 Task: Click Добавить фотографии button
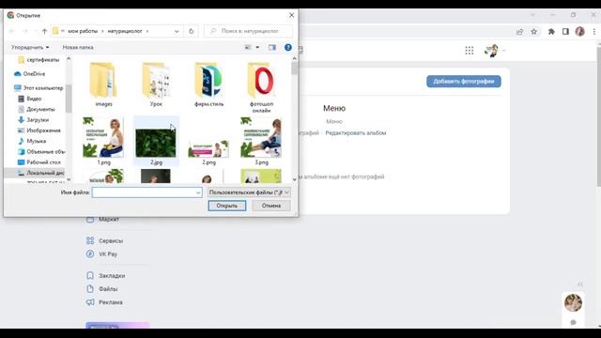(463, 82)
